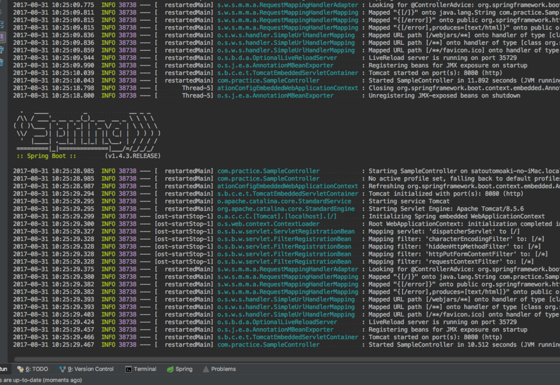The height and width of the screenshot is (385, 560).
Task: Click 'No active profile set' log message
Action: click(x=464, y=178)
